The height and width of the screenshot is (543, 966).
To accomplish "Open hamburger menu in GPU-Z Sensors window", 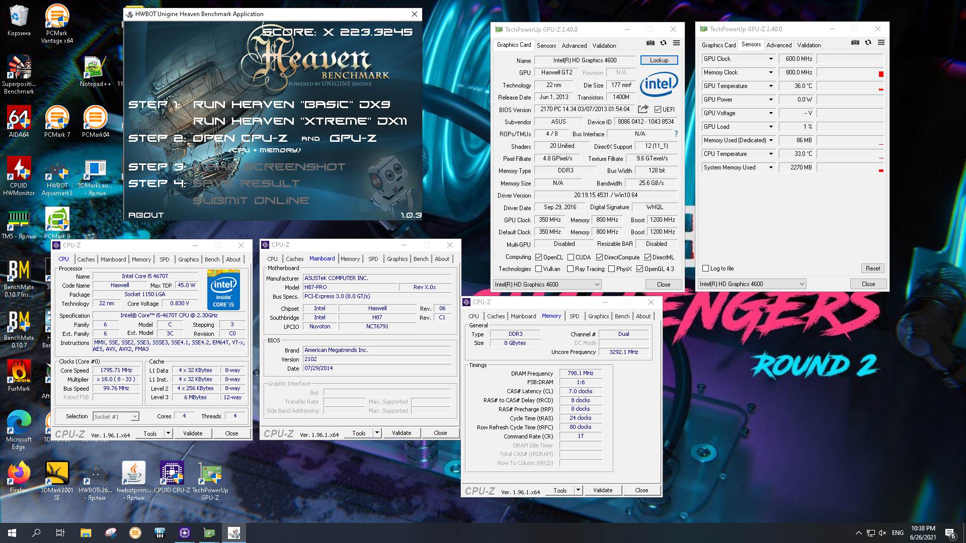I will (881, 43).
